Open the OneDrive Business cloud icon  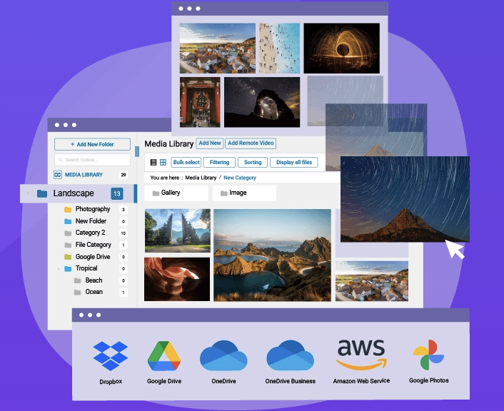pyautogui.click(x=290, y=356)
